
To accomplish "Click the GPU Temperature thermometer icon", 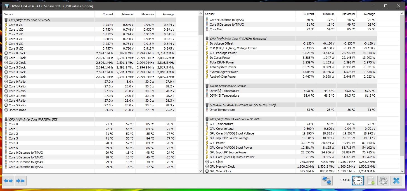I will (207, 124).
